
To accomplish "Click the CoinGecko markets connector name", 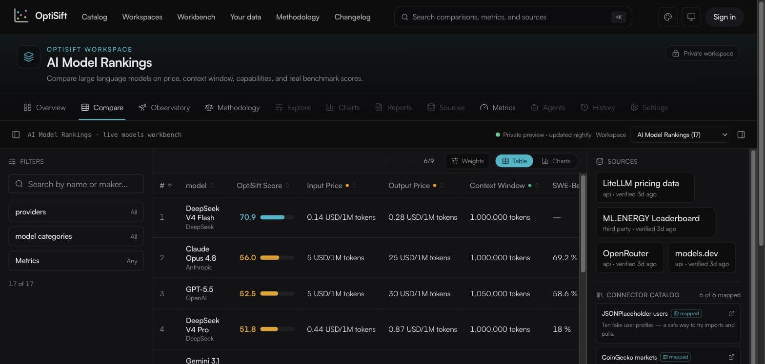I will pyautogui.click(x=629, y=357).
